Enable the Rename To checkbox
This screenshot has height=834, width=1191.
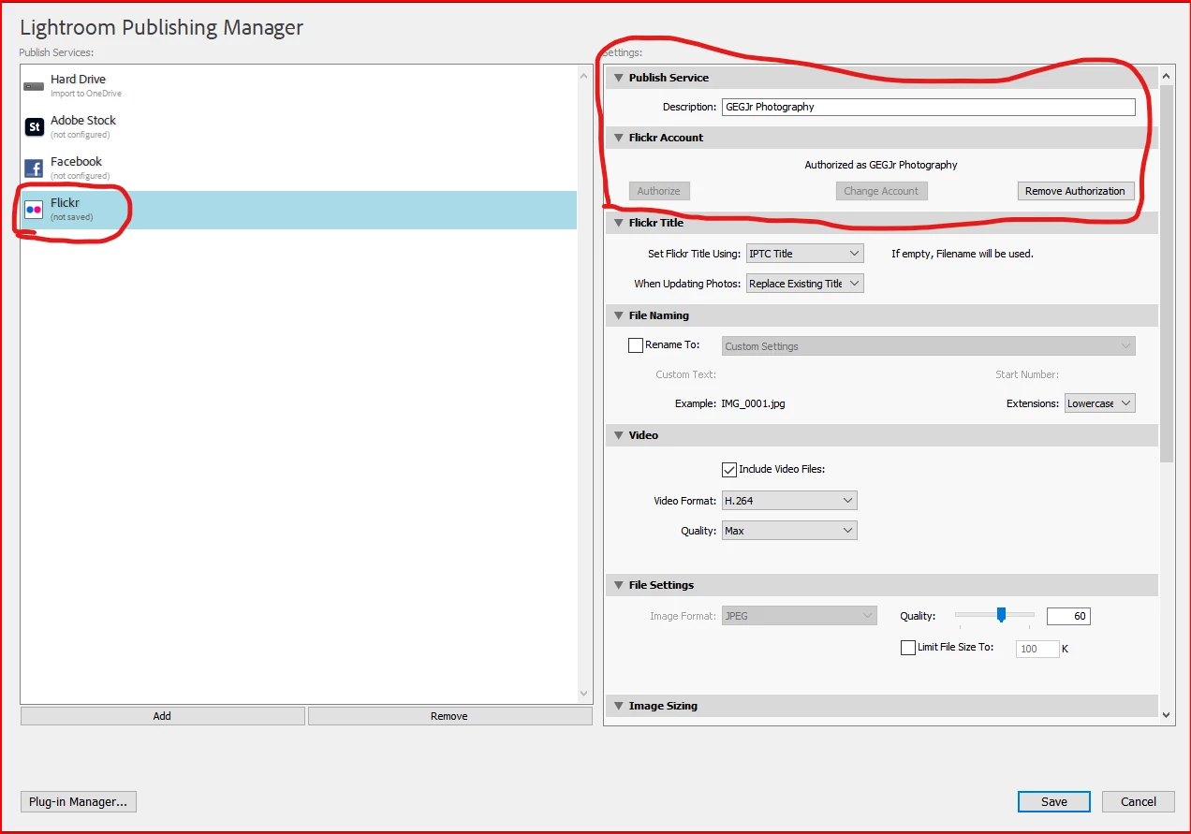click(x=636, y=345)
